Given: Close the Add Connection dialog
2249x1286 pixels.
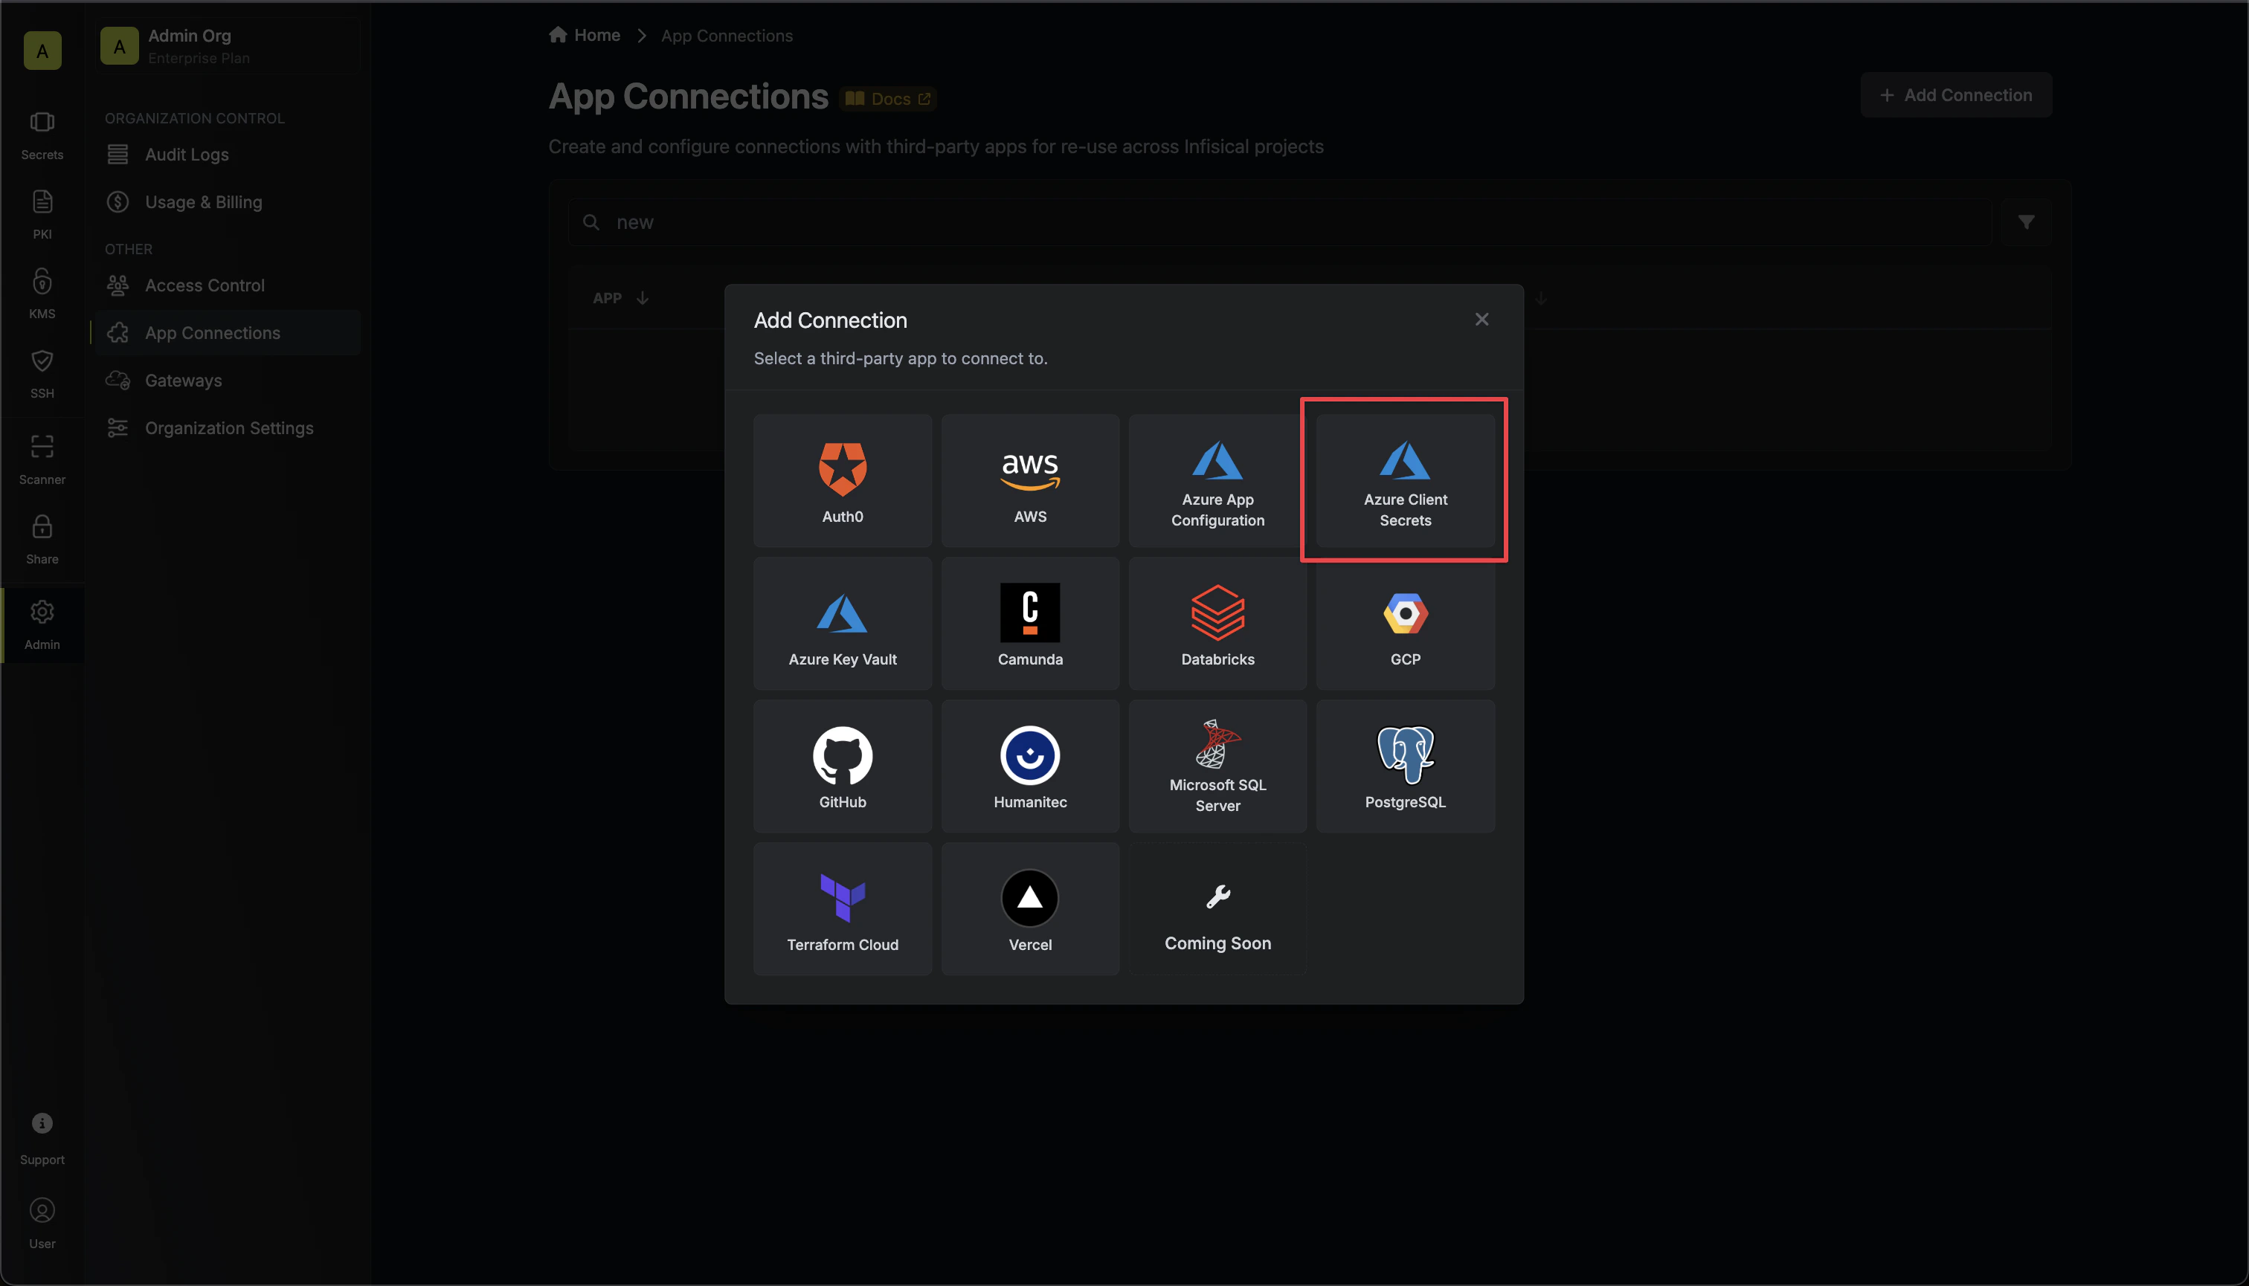Looking at the screenshot, I should [x=1481, y=320].
